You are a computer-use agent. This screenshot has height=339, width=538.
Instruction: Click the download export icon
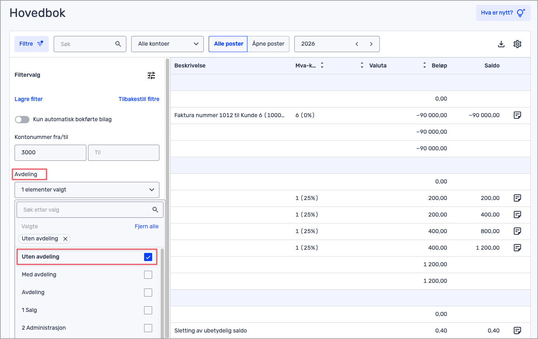point(501,44)
